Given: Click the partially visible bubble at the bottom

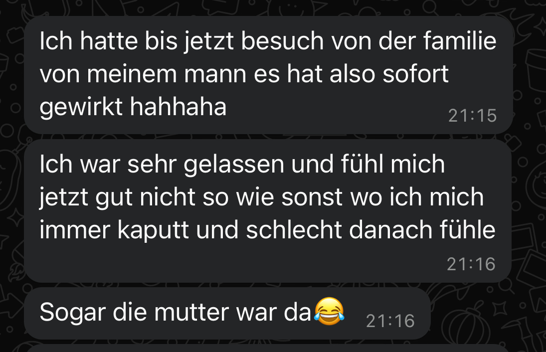Looking at the screenshot, I should [268, 348].
